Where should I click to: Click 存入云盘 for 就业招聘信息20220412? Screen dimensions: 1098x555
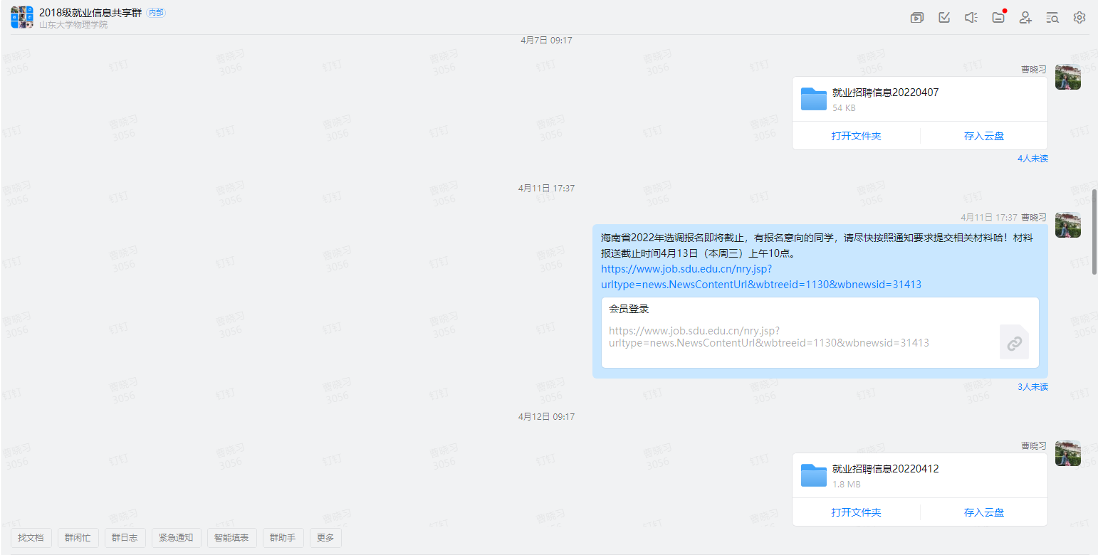click(x=983, y=512)
